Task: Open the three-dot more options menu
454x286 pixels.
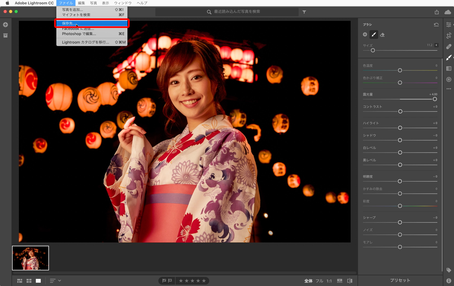Action: (x=449, y=89)
